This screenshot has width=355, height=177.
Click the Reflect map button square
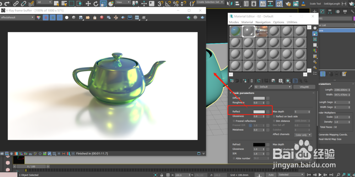(x=268, y=112)
